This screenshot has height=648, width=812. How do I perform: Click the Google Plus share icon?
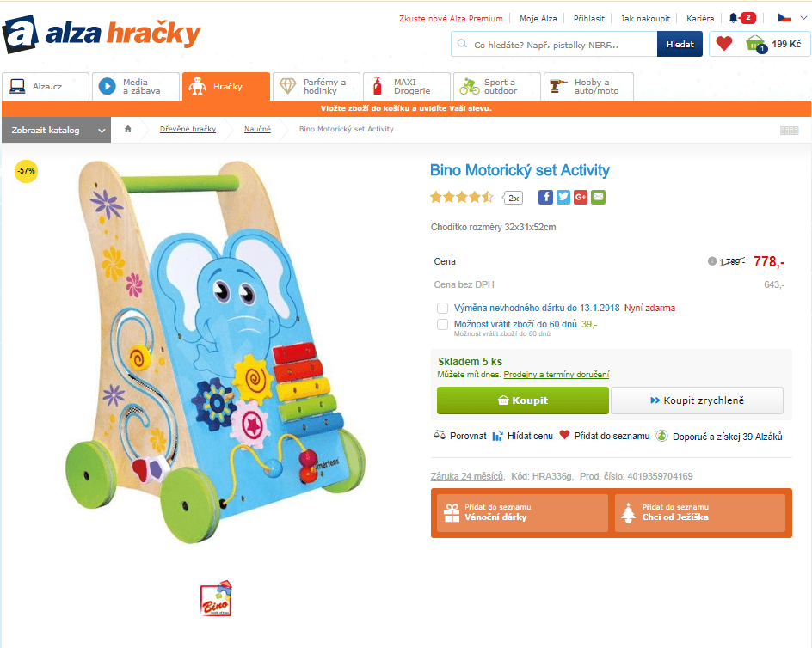tap(581, 197)
